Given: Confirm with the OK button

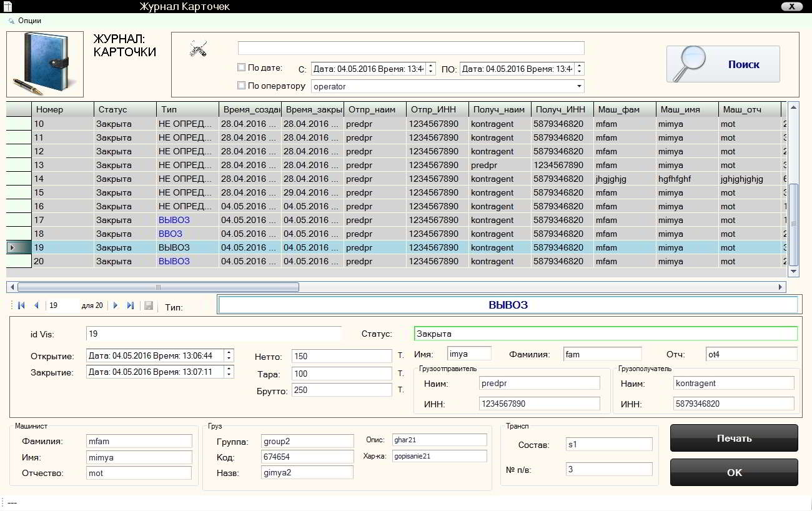Looking at the screenshot, I should coord(734,472).
